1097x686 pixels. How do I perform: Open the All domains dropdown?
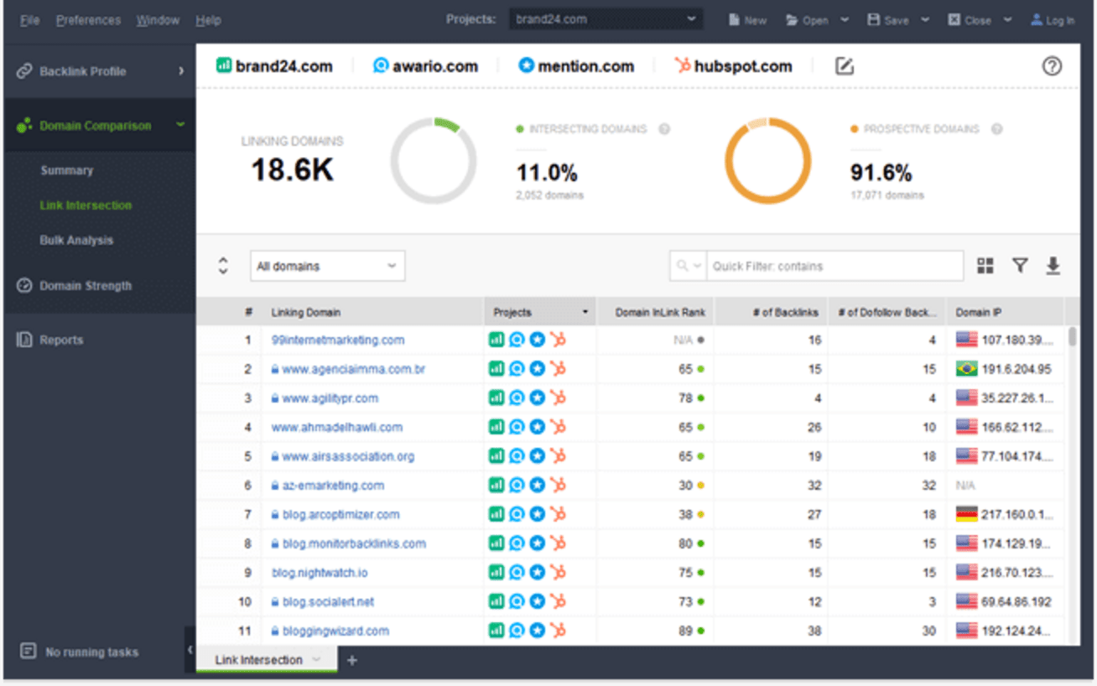click(327, 266)
